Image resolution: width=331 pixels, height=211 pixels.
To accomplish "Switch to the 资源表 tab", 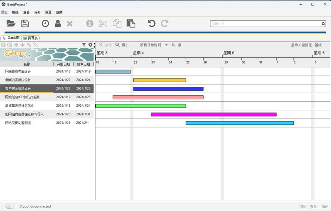I will (31, 38).
